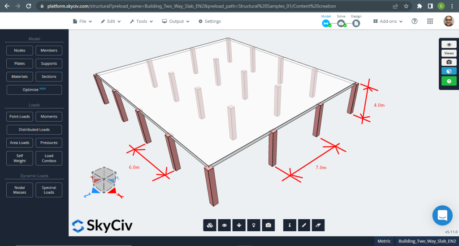Switch to the Solve stage

tap(342, 23)
